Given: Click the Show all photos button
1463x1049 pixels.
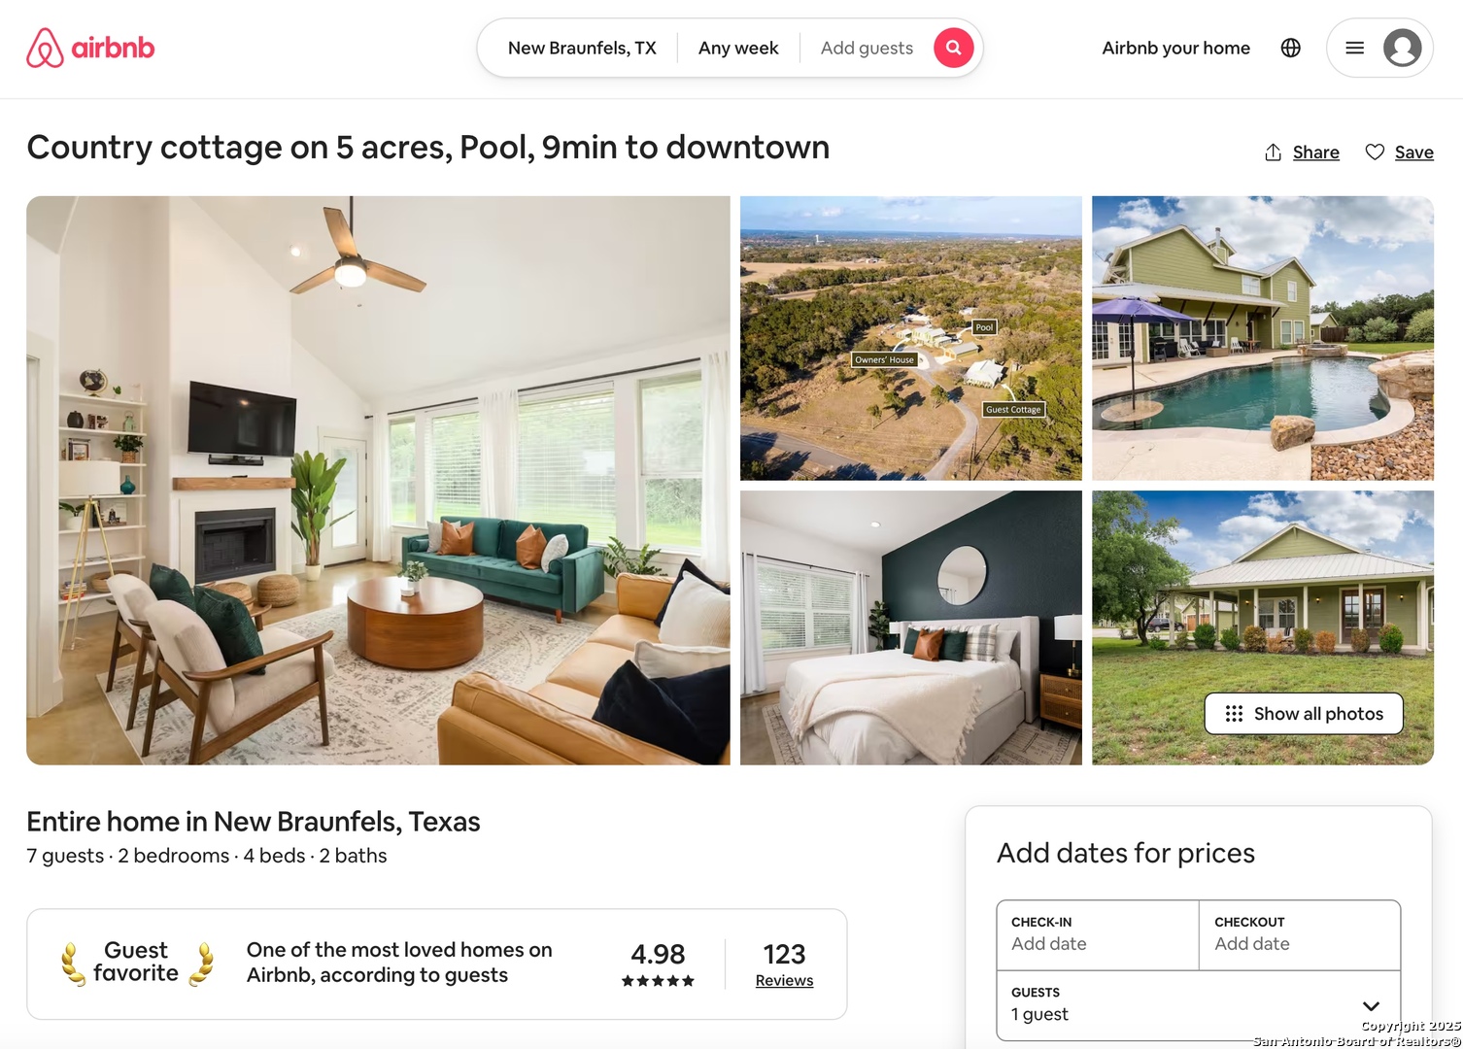Looking at the screenshot, I should (1304, 714).
